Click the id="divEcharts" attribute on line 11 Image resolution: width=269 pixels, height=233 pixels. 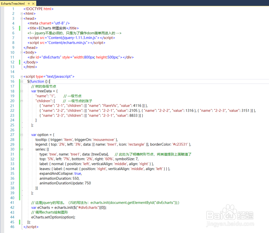point(48,57)
